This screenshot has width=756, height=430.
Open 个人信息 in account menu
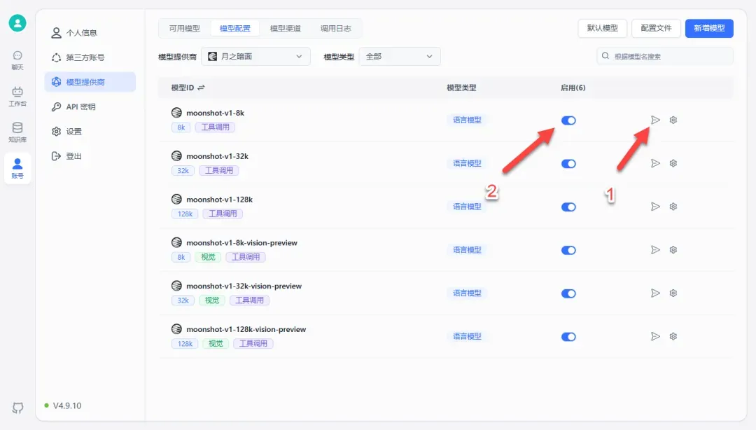[90, 33]
